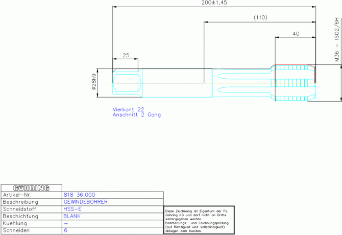The image size is (342, 235).
Task: Click the M36 - ISO2/6H thread label
Action: click(x=337, y=40)
